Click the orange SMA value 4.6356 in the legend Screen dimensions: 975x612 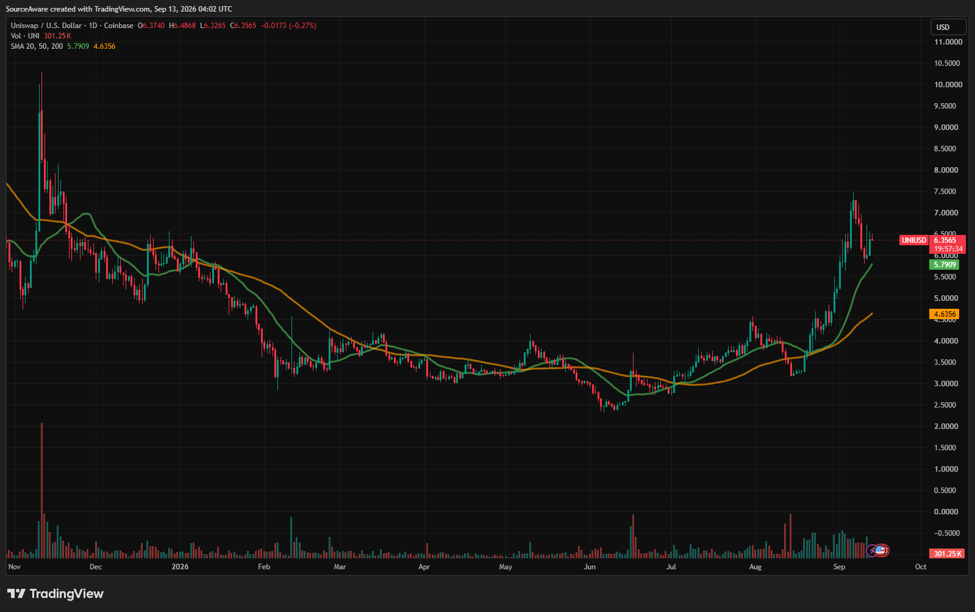pos(104,46)
